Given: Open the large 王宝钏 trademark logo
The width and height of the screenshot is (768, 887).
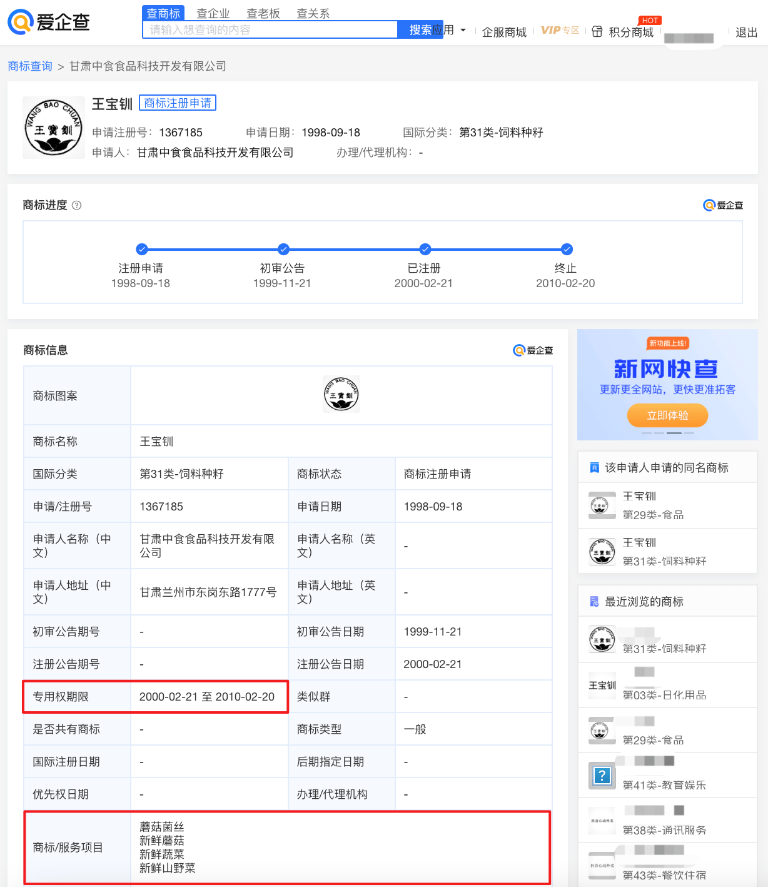Looking at the screenshot, I should point(54,128).
